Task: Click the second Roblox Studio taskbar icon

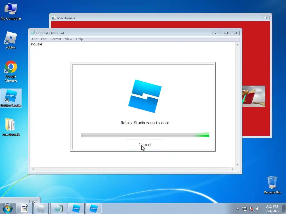Action: pos(93,208)
